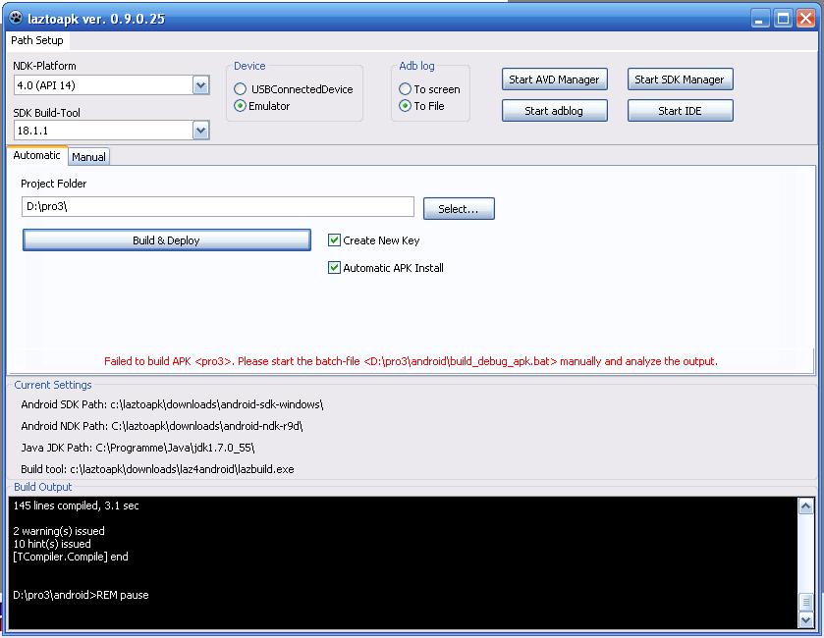Minimize the laztoapk window
The image size is (824, 638).
pyautogui.click(x=761, y=18)
